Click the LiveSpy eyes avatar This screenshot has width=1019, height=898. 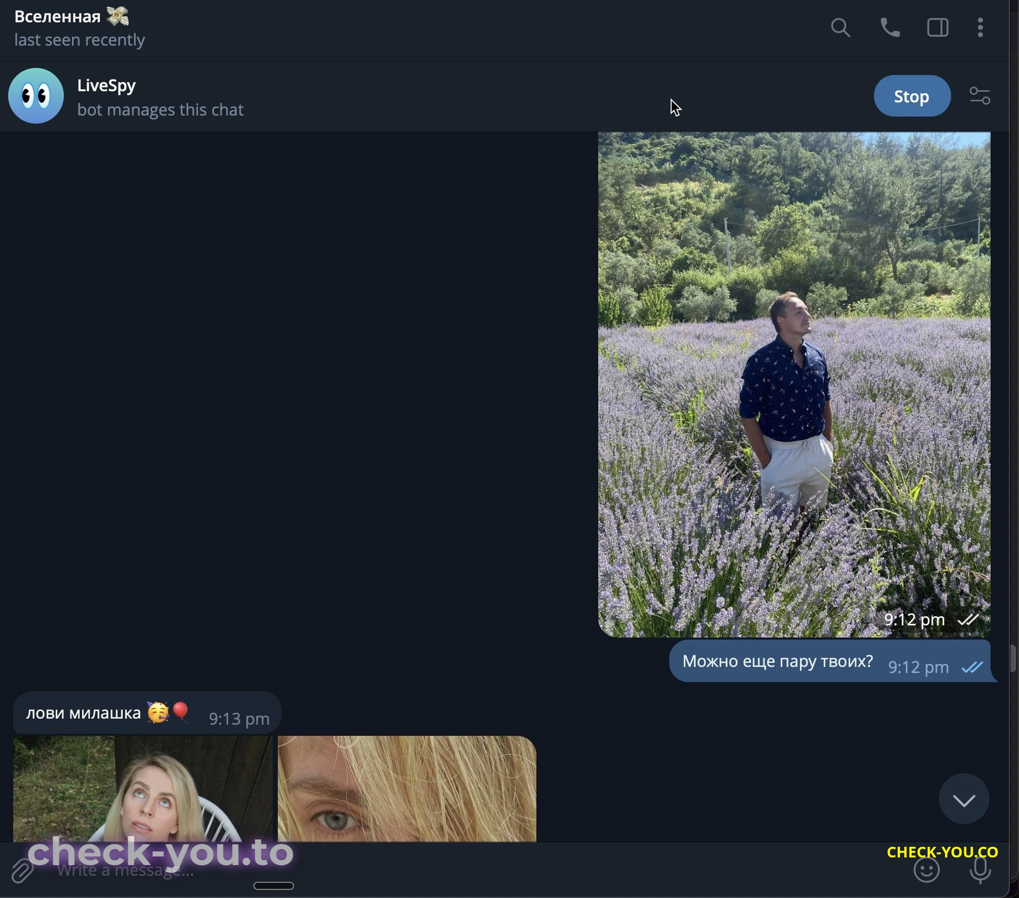36,96
